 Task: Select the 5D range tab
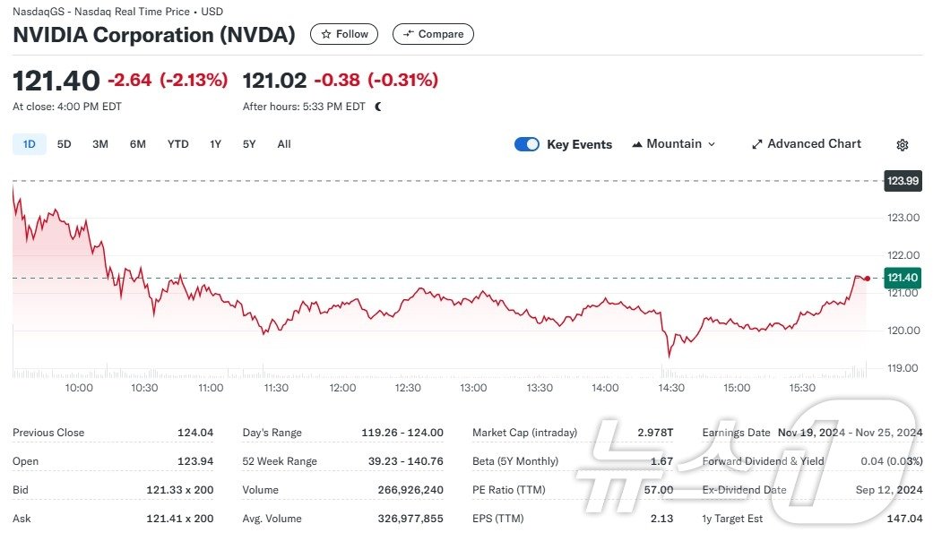pyautogui.click(x=65, y=144)
